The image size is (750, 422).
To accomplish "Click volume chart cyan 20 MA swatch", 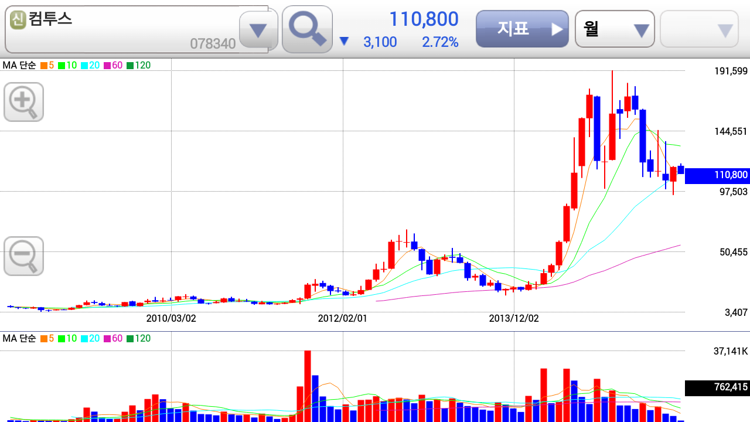I will [x=84, y=339].
